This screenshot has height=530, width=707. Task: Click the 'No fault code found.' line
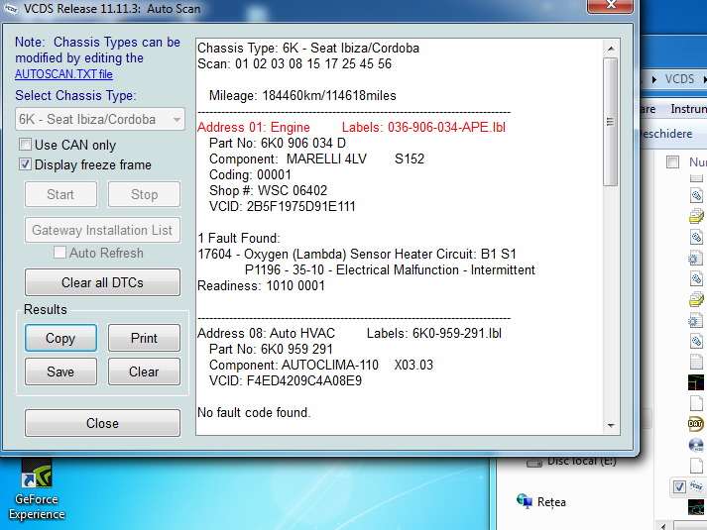pyautogui.click(x=254, y=412)
